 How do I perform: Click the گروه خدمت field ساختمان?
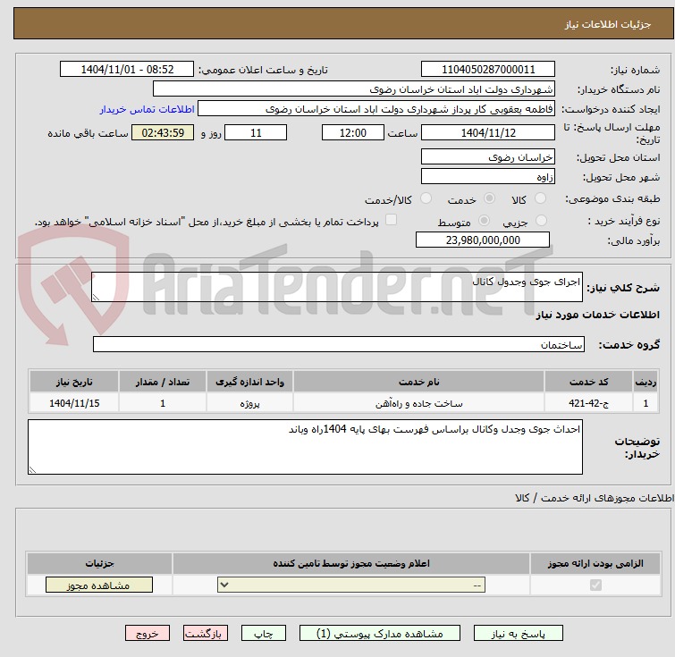tap(339, 344)
